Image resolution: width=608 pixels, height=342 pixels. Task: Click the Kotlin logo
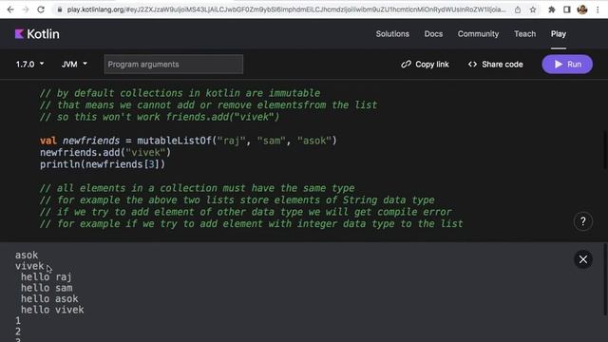point(37,34)
